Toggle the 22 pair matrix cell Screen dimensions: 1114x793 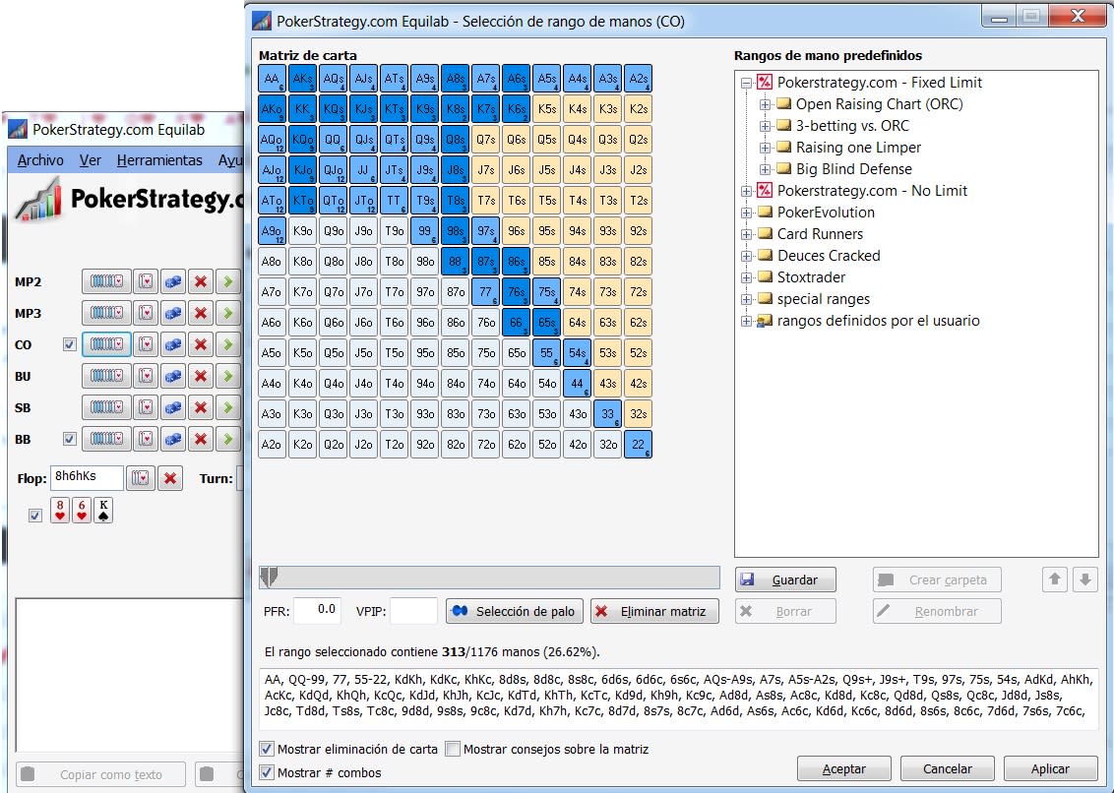click(x=638, y=444)
